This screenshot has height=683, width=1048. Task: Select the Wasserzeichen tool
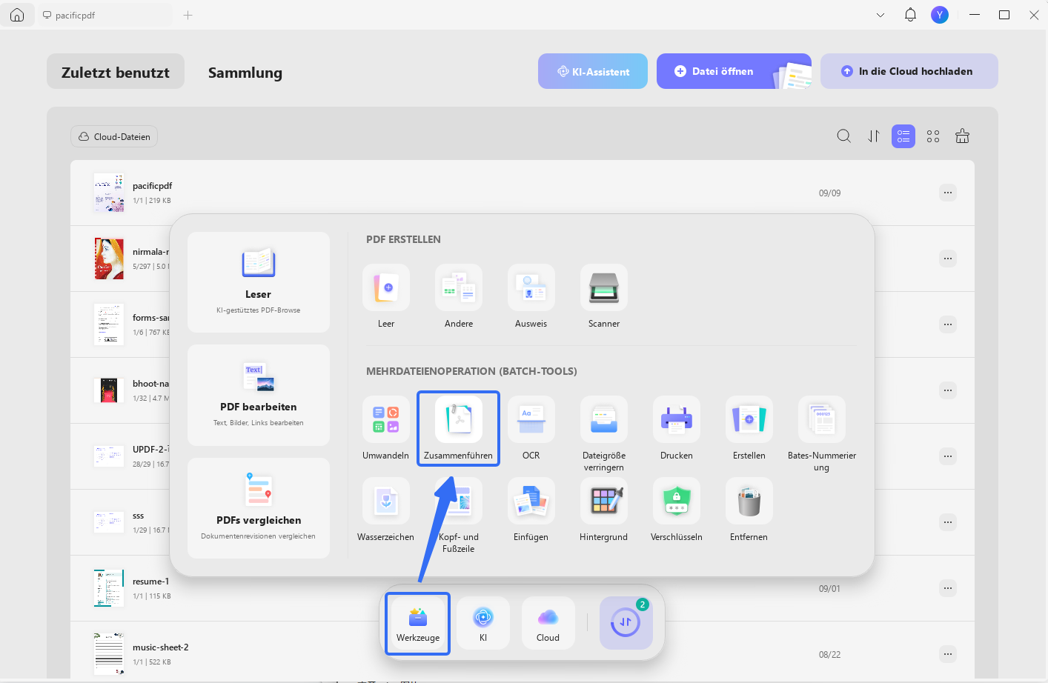[x=386, y=502]
